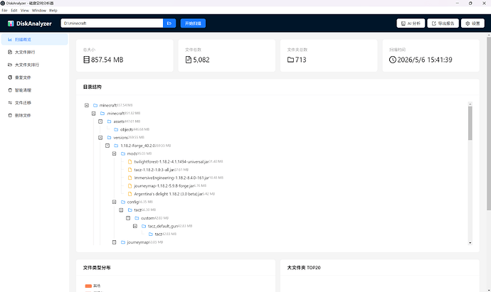Collapse the root minecraft 857.54 MB node
The height and width of the screenshot is (292, 491).
click(x=87, y=105)
